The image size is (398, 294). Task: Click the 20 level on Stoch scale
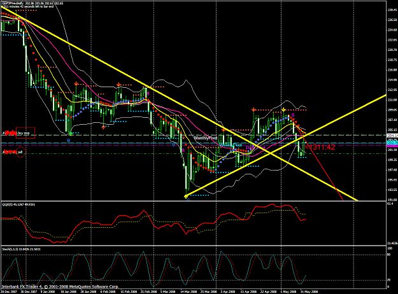[389, 280]
